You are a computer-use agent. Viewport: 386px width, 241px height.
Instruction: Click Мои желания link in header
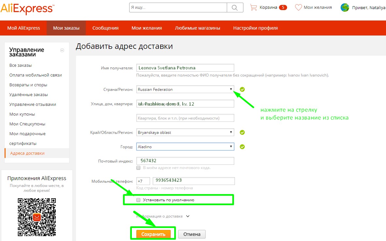point(317,7)
